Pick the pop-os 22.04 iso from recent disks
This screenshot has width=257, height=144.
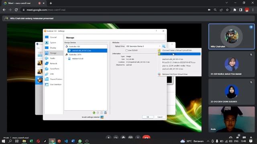point(176,66)
